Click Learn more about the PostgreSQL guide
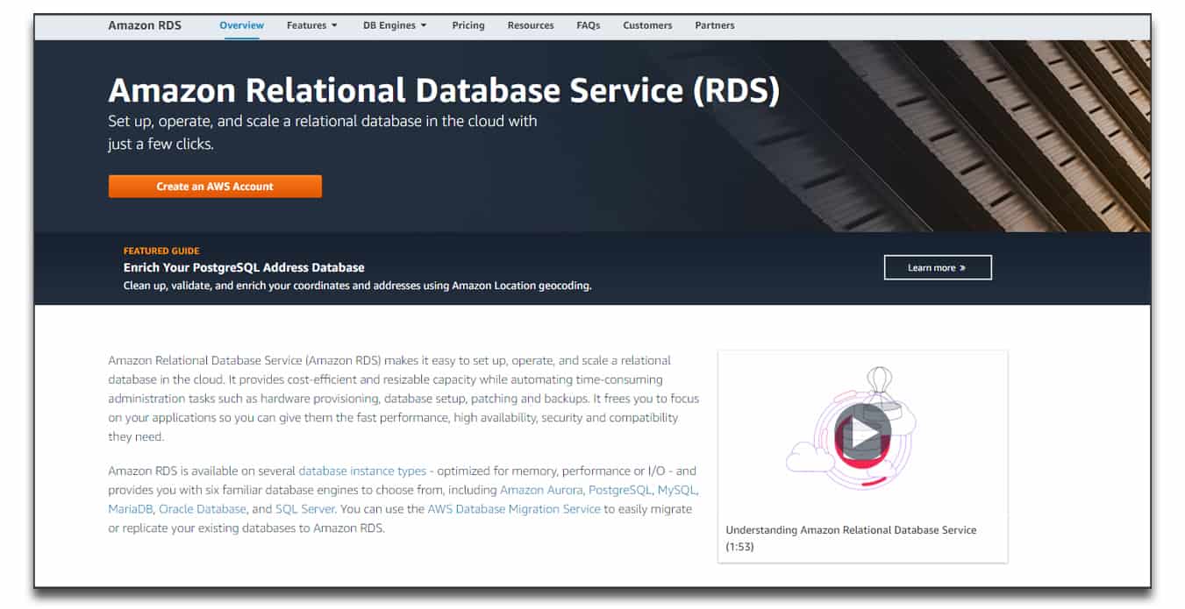The height and width of the screenshot is (609, 1185). pyautogui.click(x=938, y=267)
